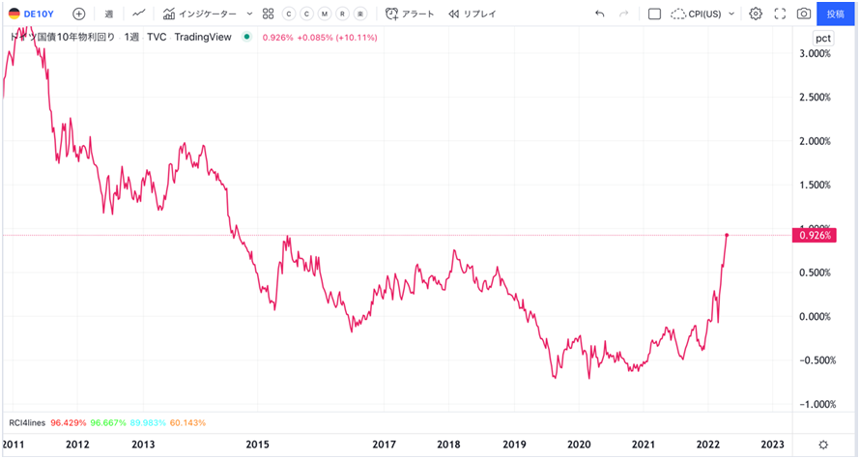Click the 3.000% label on price axis
The height and width of the screenshot is (459, 860).
[x=815, y=53]
